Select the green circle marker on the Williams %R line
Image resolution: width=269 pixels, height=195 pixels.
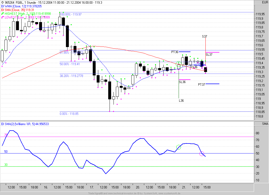point(179,147)
